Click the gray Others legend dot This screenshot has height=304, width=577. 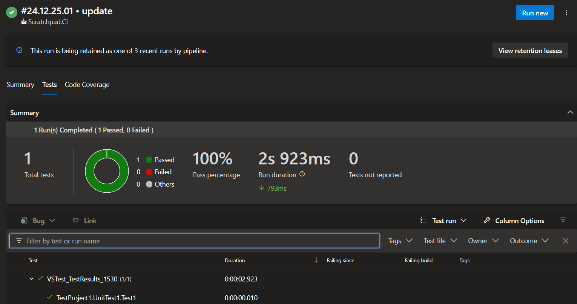149,184
